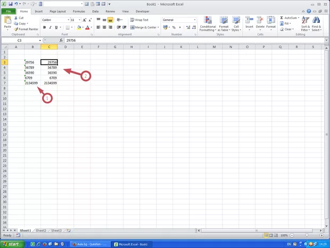Image resolution: width=330 pixels, height=248 pixels.
Task: Toggle Bottom Align
Action: pyautogui.click(x=110, y=20)
